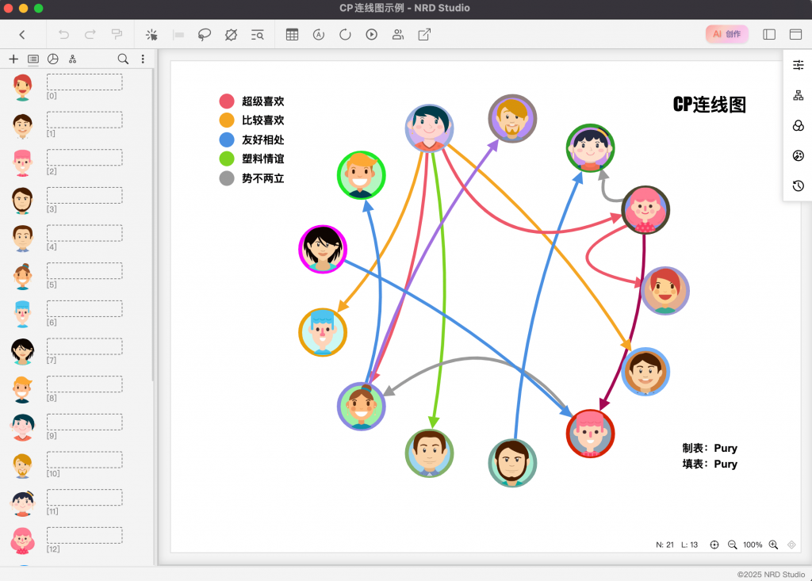This screenshot has width=812, height=581.
Task: Click the AI 创作 button
Action: [726, 35]
